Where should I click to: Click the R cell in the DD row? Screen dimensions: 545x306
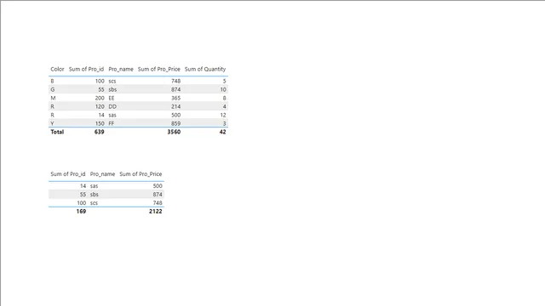[x=52, y=106]
